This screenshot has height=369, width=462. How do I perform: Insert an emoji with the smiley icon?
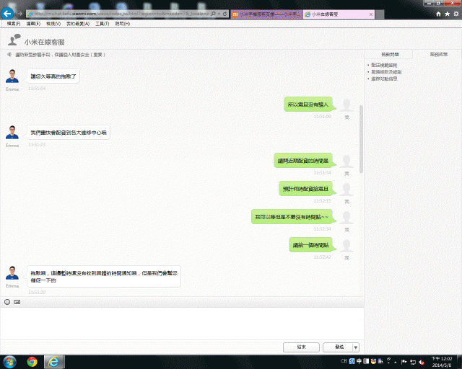click(x=7, y=302)
